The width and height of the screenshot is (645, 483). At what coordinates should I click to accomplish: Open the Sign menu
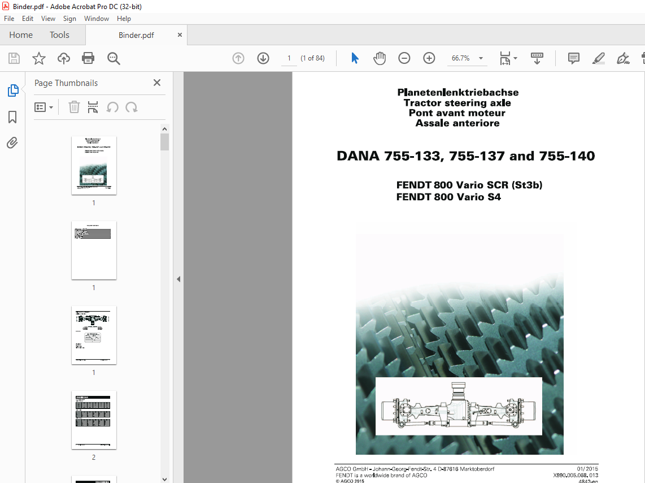click(x=69, y=19)
